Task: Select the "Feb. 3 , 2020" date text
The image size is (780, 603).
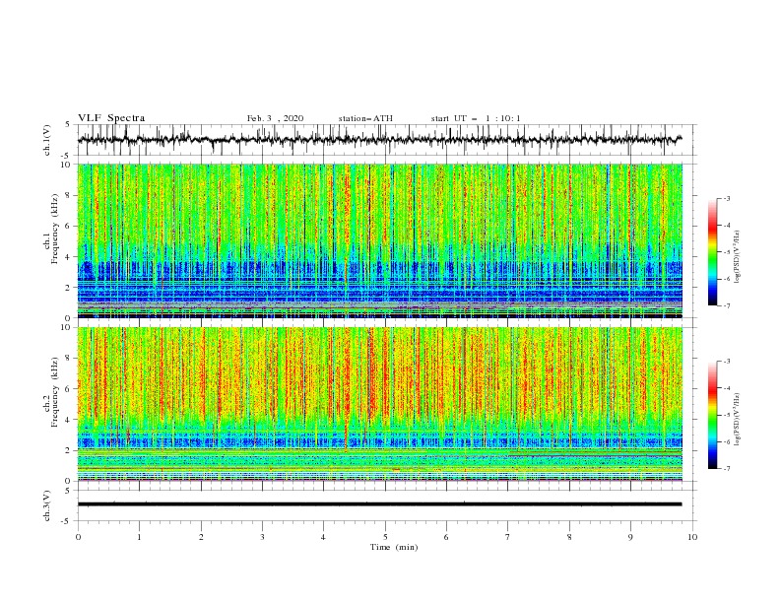Action: pos(275,118)
